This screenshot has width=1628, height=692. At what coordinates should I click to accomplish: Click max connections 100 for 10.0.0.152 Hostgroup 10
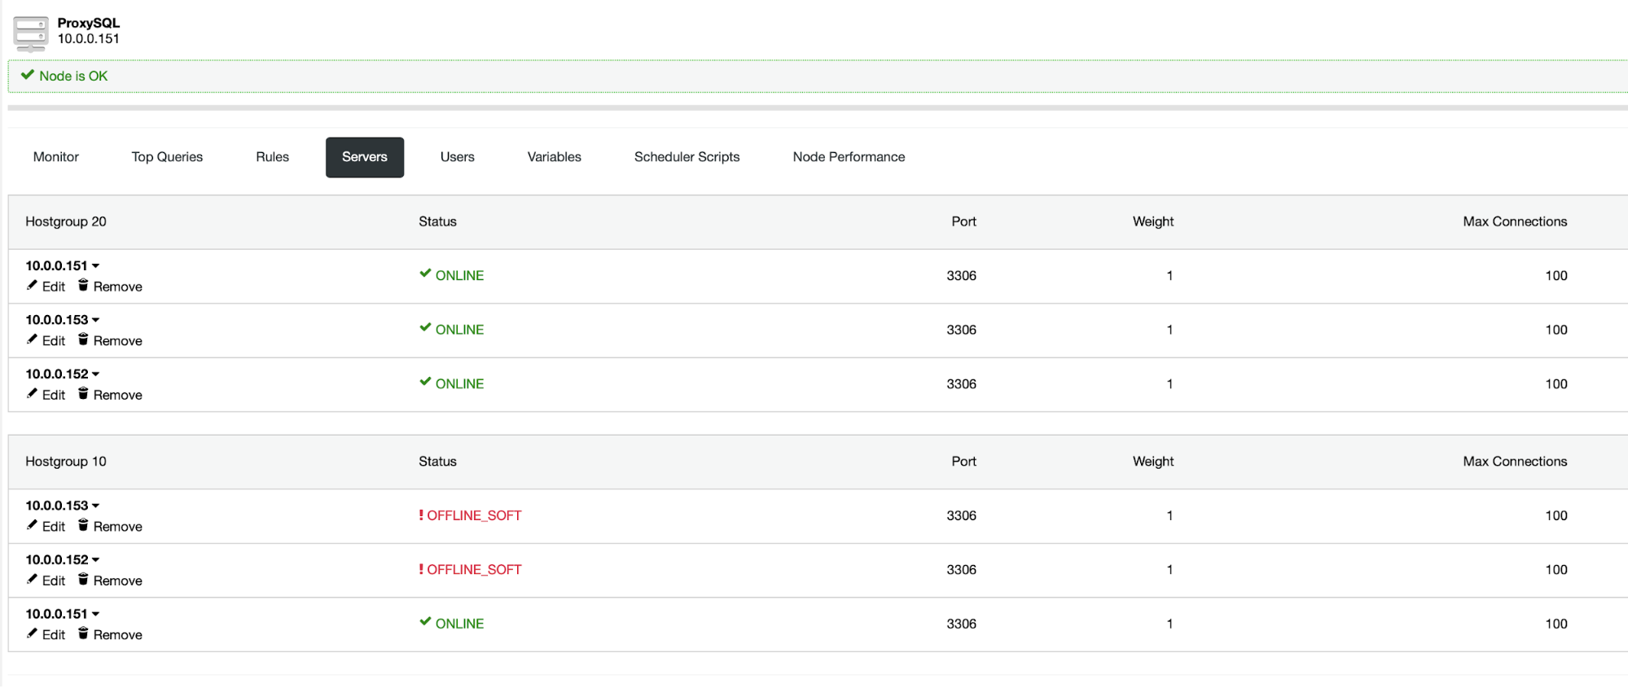pos(1556,570)
